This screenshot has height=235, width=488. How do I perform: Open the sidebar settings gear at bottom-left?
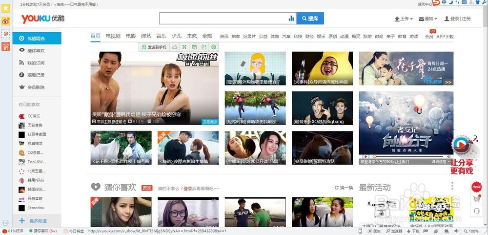5,223
